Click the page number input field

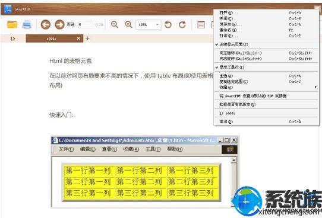(x=86, y=25)
